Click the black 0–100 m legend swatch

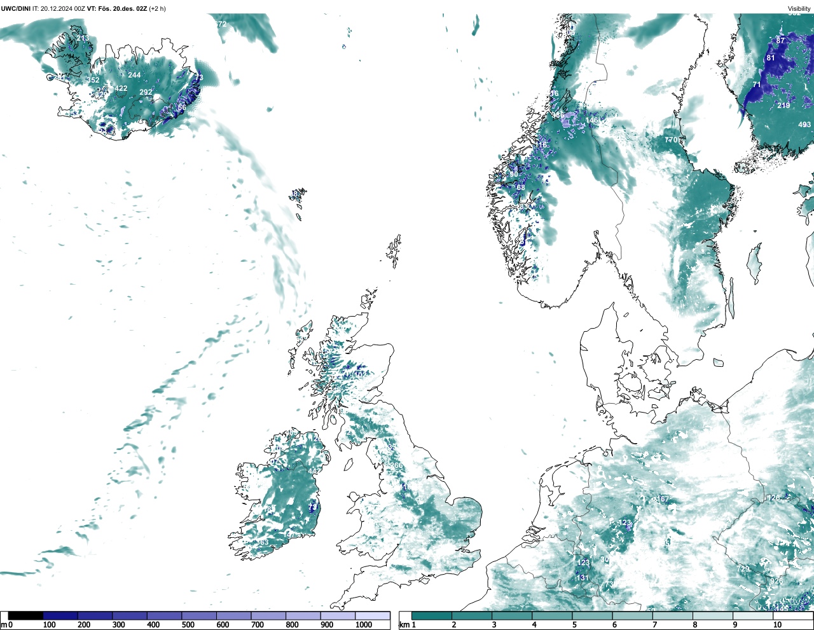point(26,616)
